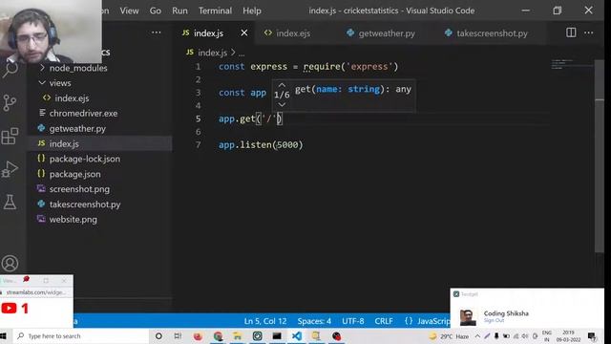Split the editor to the right
Image resolution: width=611 pixels, height=344 pixels.
pyautogui.click(x=571, y=32)
